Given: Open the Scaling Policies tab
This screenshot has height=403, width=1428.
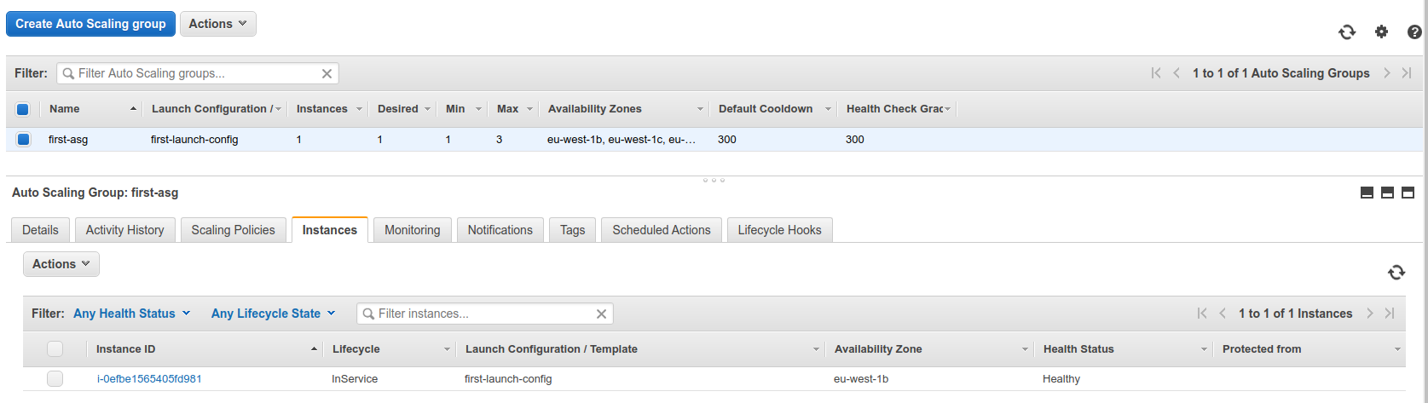Looking at the screenshot, I should click(234, 230).
